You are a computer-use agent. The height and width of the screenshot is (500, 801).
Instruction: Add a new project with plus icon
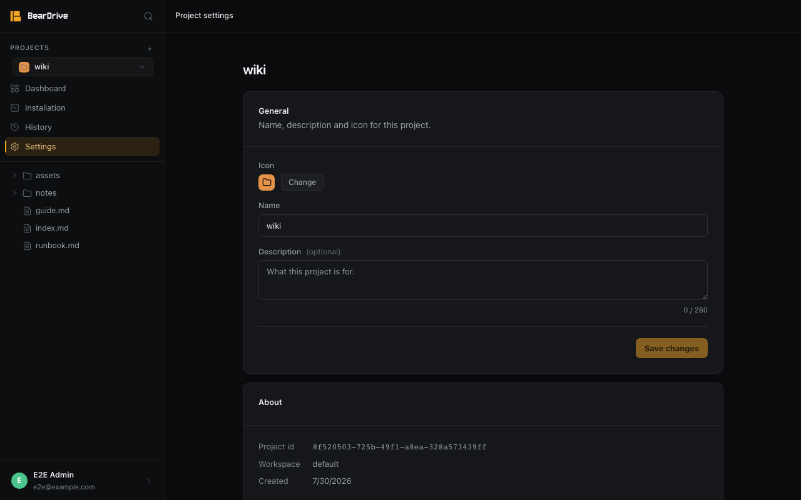[150, 49]
